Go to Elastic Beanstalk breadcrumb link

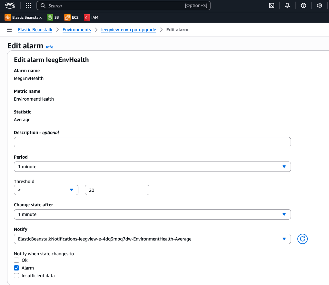(35, 30)
